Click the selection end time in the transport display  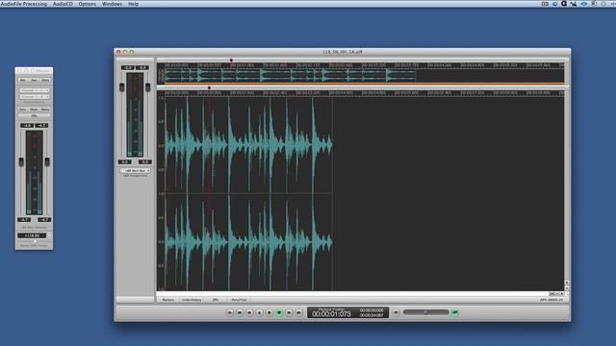point(372,315)
